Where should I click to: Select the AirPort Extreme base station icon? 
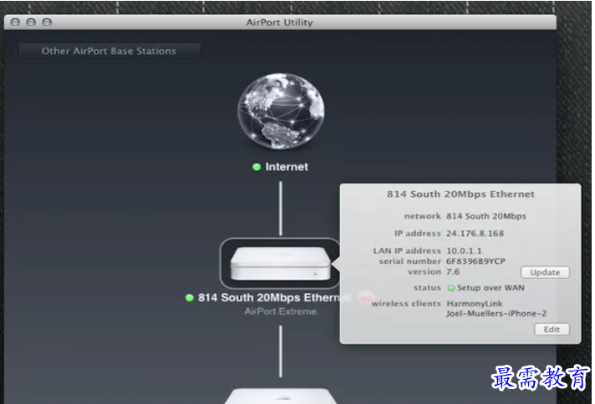[x=281, y=264]
